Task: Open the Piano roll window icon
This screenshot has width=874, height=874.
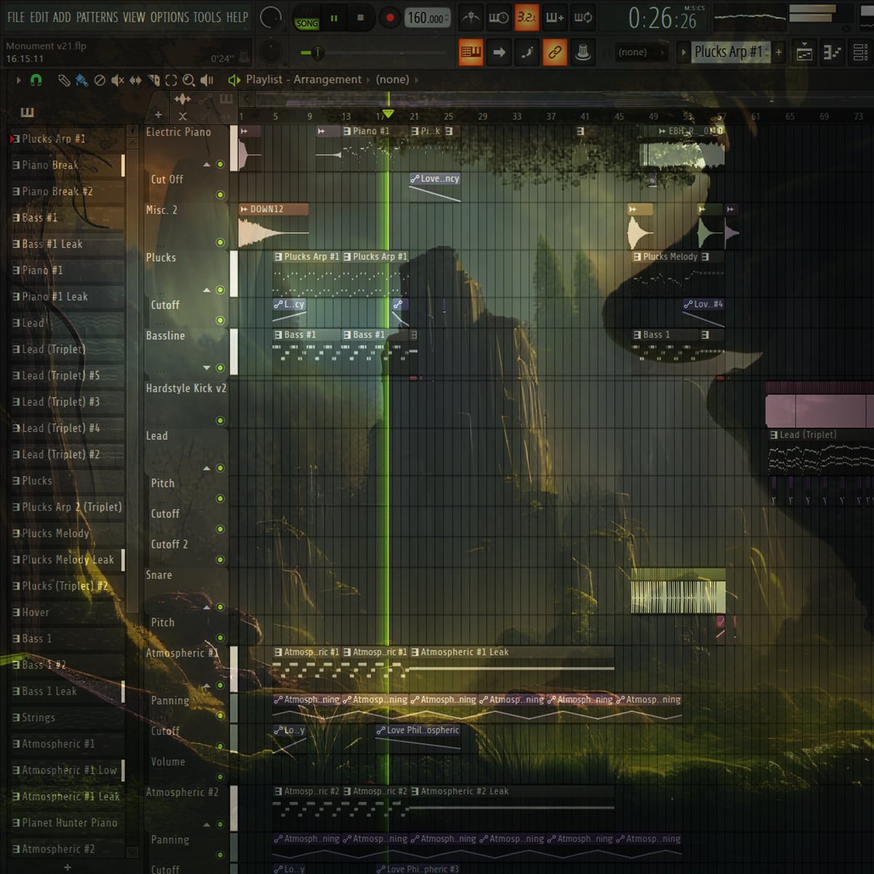Action: point(832,52)
